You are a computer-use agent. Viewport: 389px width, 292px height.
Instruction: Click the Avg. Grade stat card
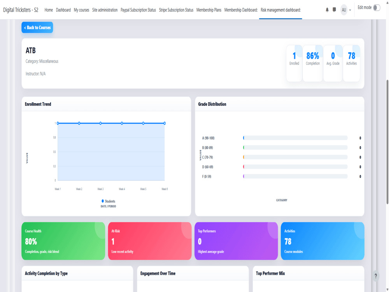coord(333,63)
